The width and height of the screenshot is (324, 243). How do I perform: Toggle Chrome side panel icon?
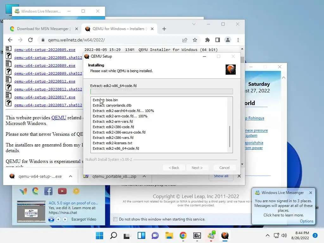click(218, 40)
